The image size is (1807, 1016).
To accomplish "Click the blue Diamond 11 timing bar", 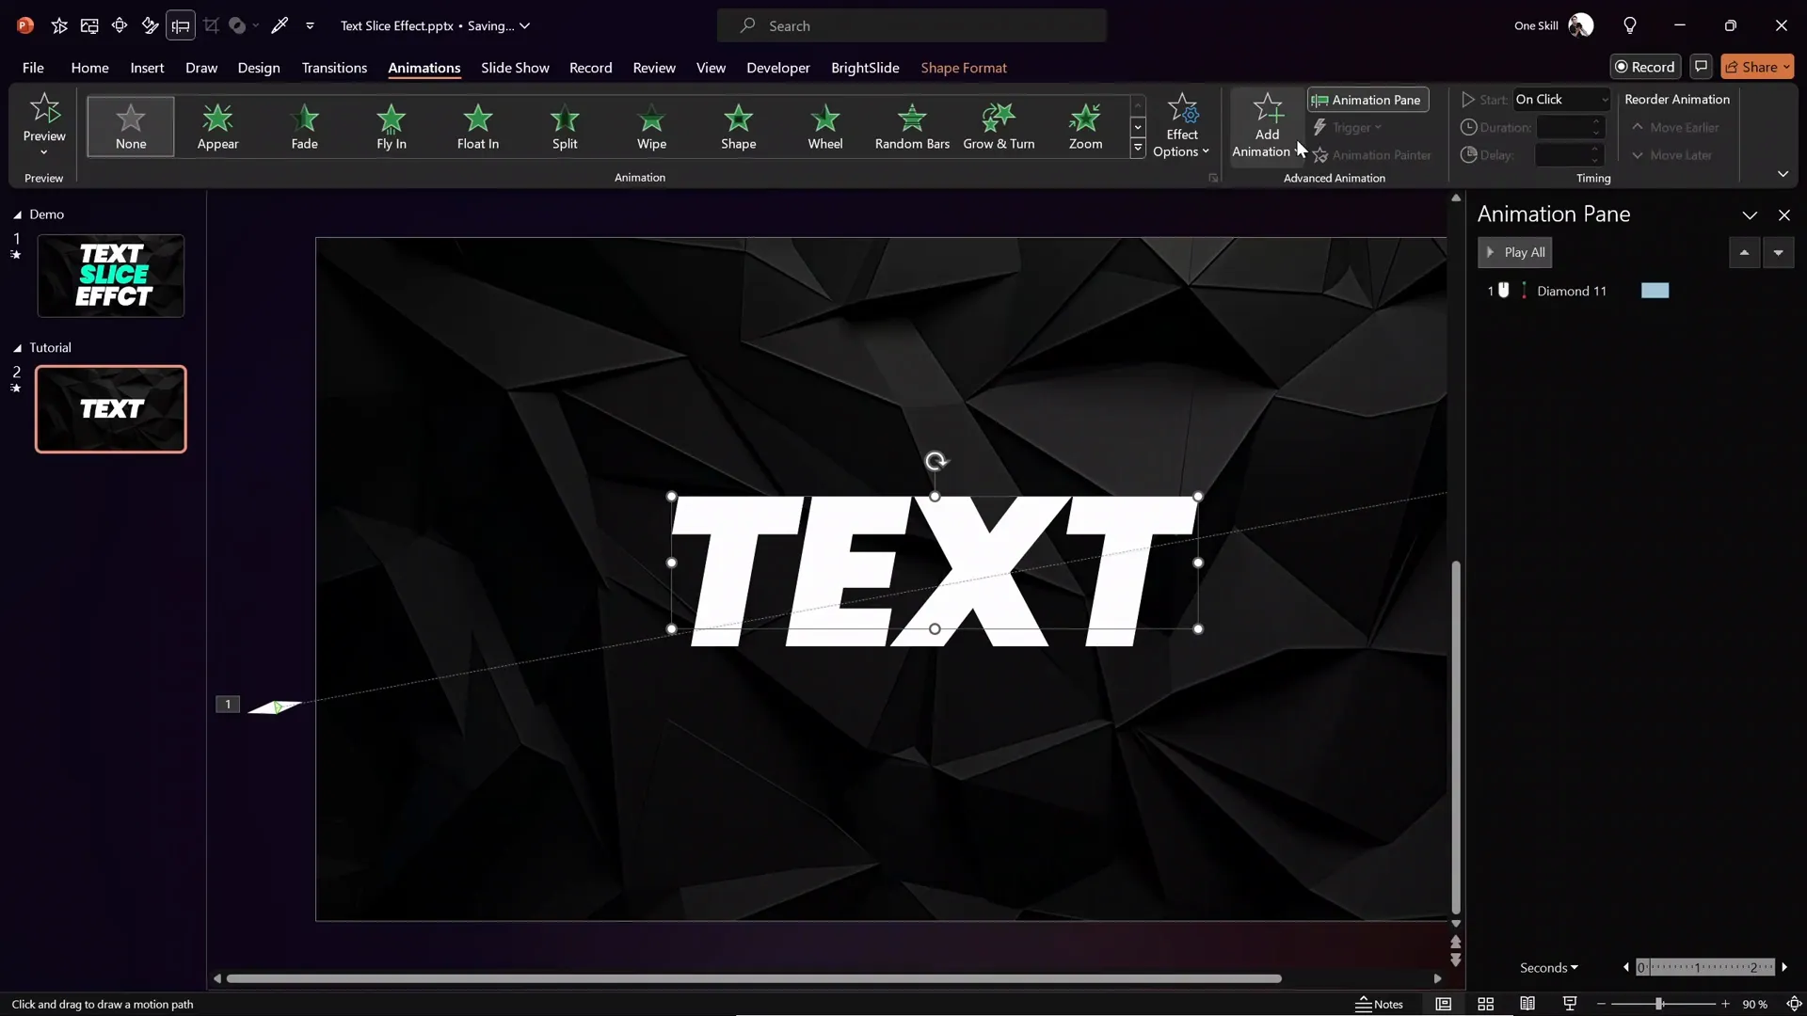I will click(1655, 291).
